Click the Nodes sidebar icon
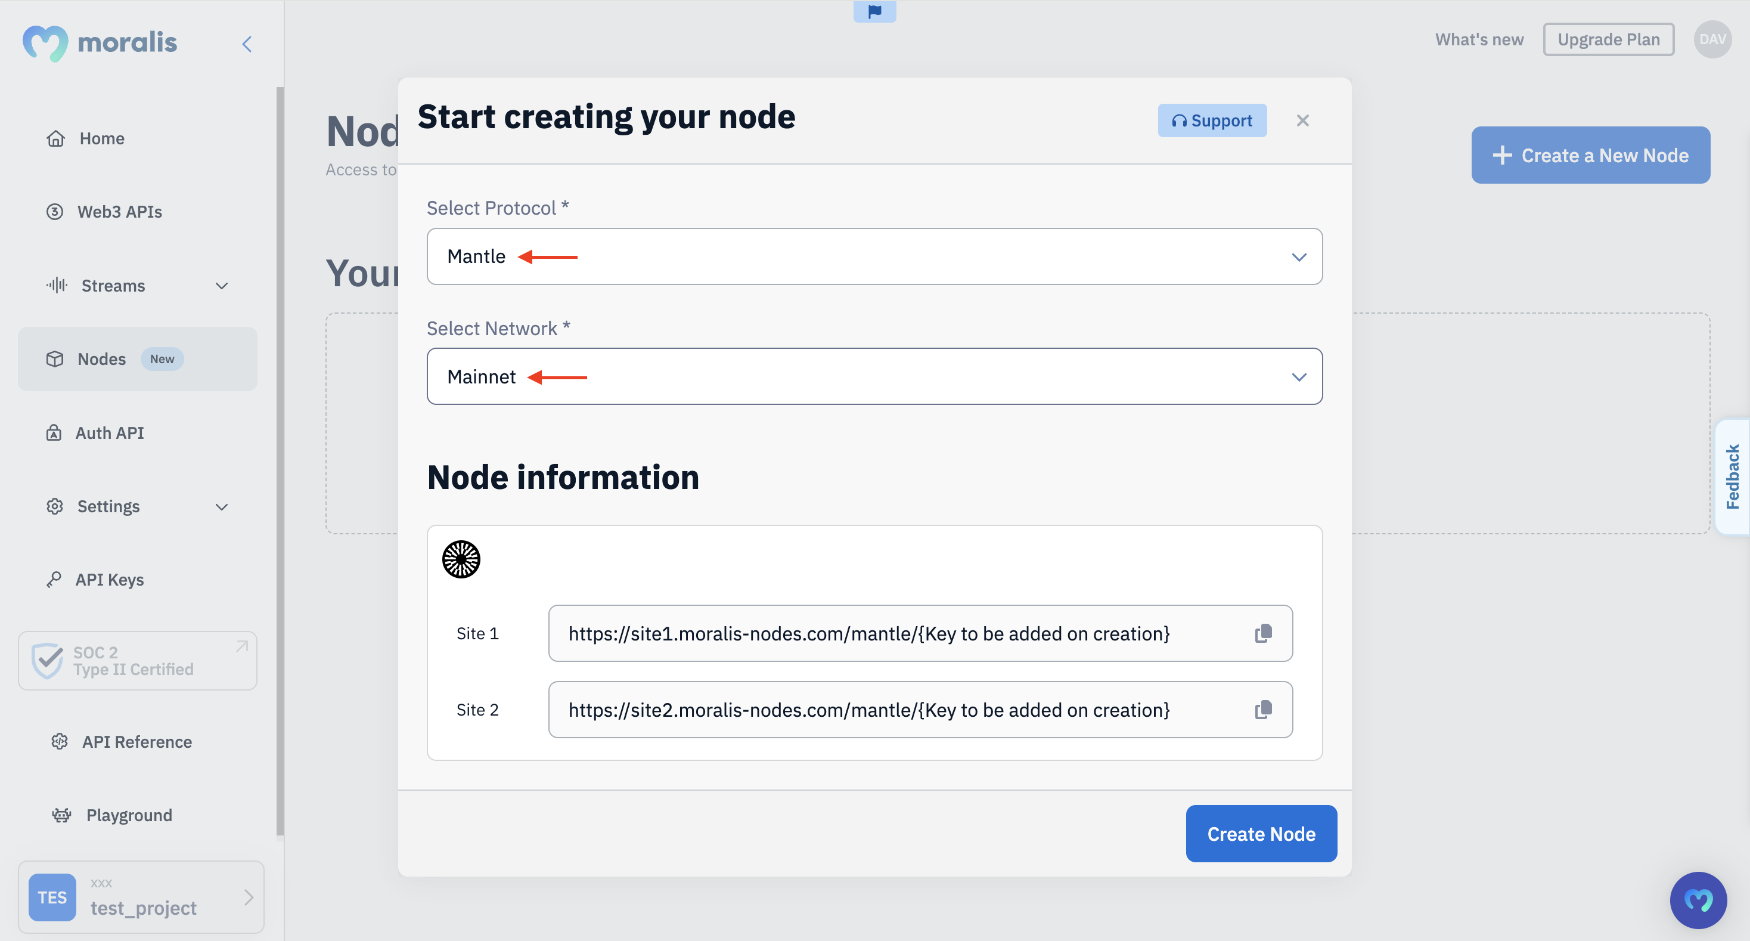Screen dimensions: 1750x941 coord(53,358)
